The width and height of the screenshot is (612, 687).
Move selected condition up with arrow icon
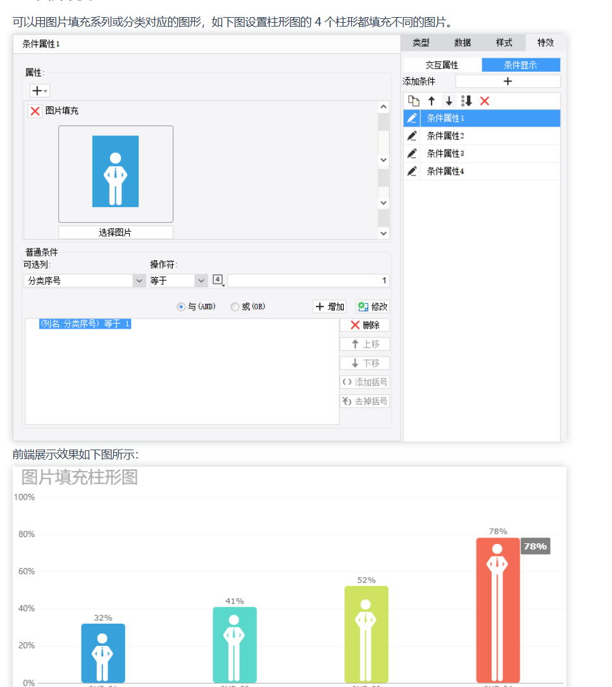[x=432, y=101]
